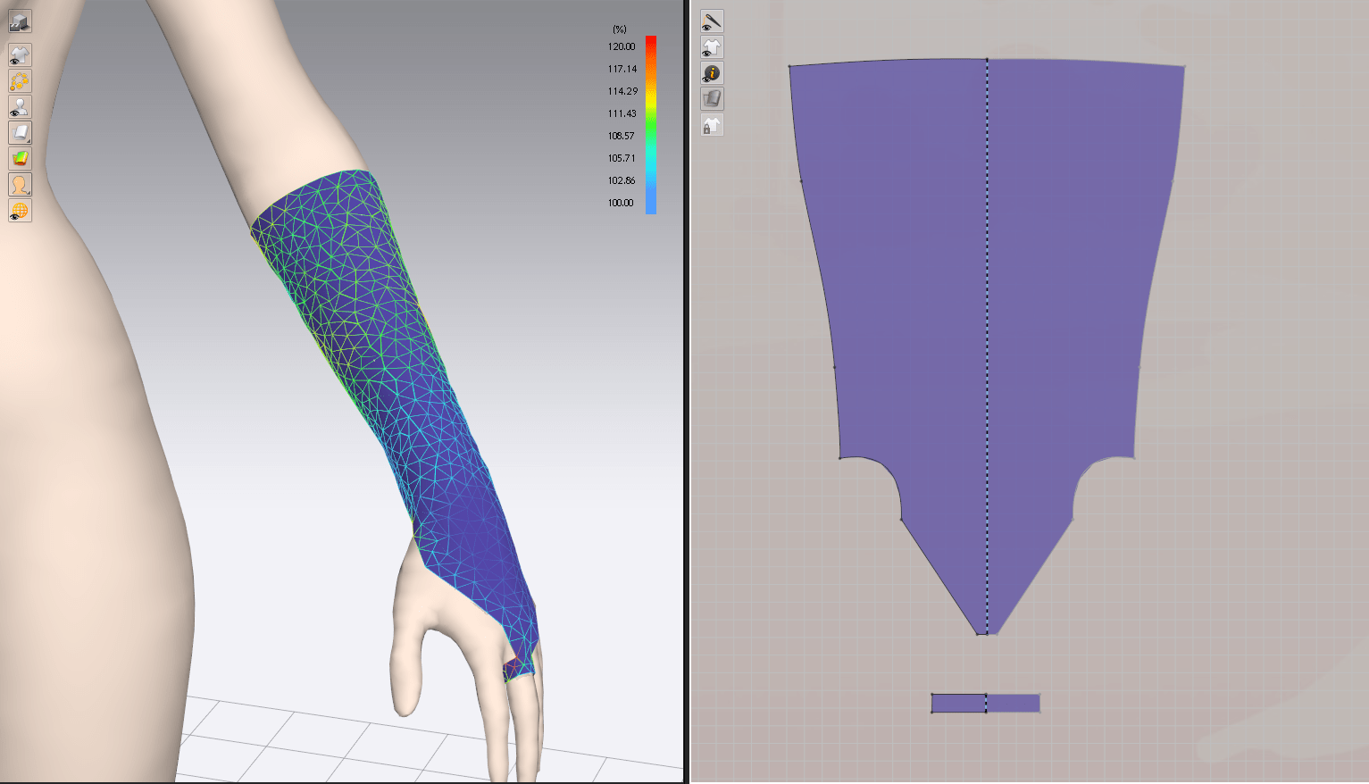Click the red top of the strain color scale
The height and width of the screenshot is (784, 1369).
[651, 43]
